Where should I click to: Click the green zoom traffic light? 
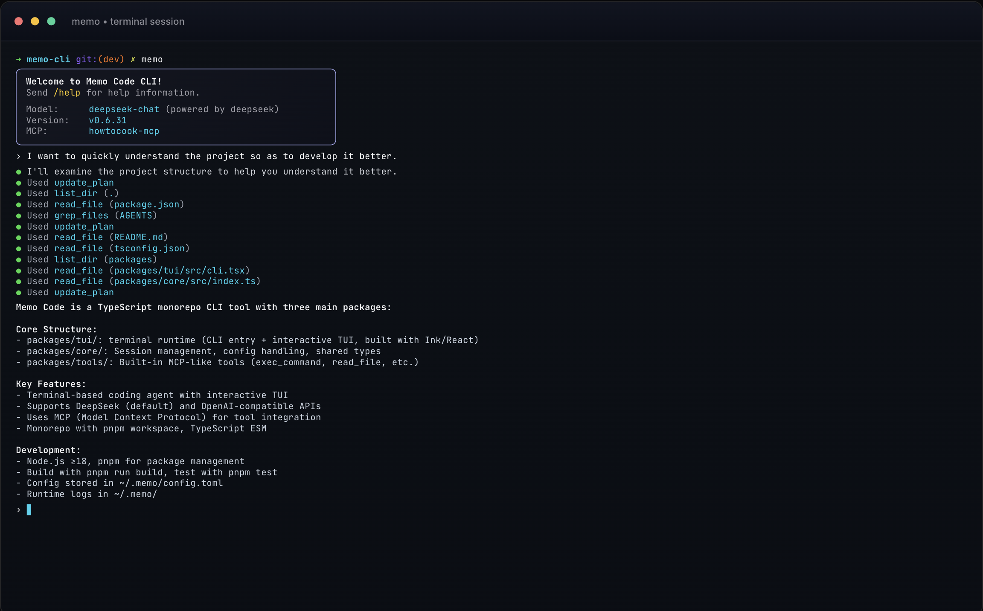[x=52, y=21]
